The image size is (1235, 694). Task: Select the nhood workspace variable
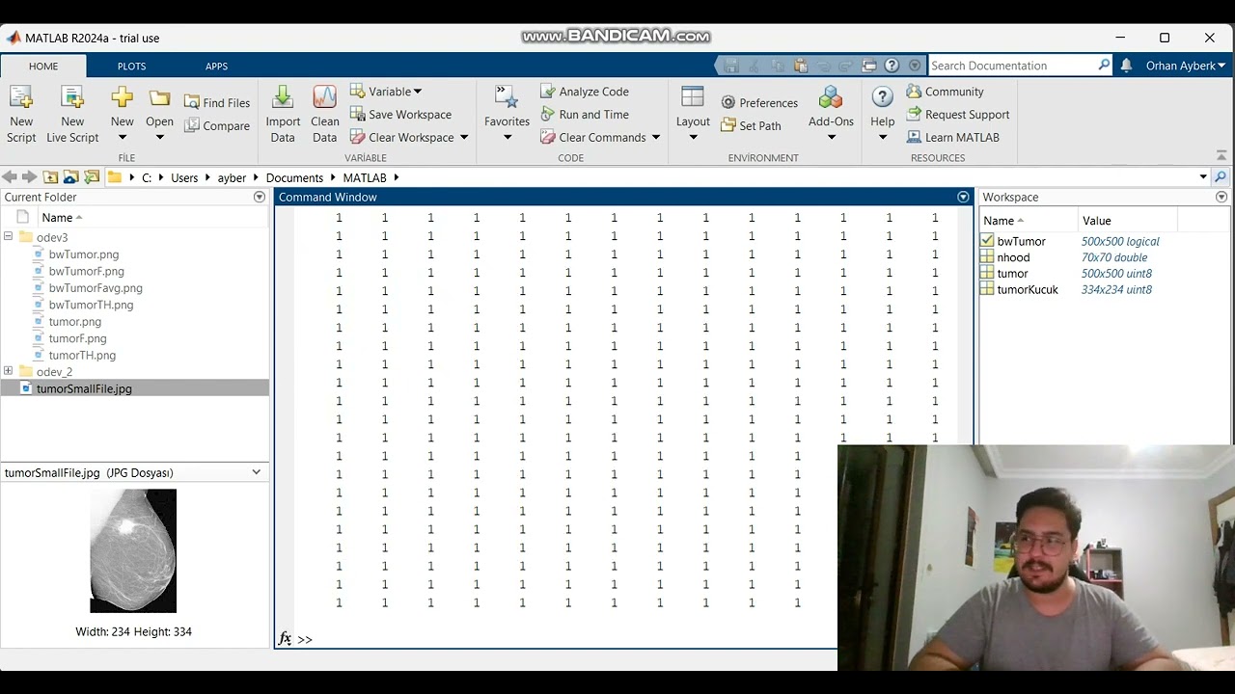pos(1013,257)
